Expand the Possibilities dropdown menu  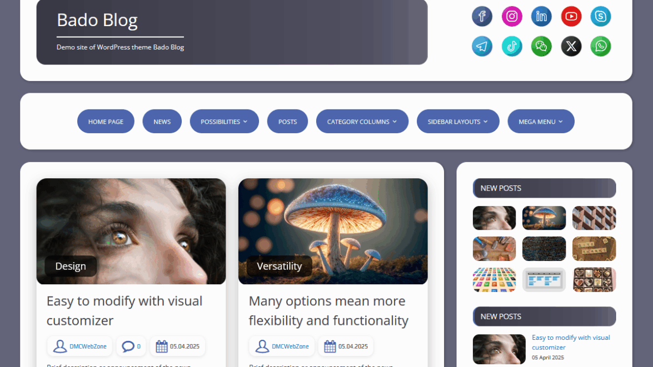[224, 122]
